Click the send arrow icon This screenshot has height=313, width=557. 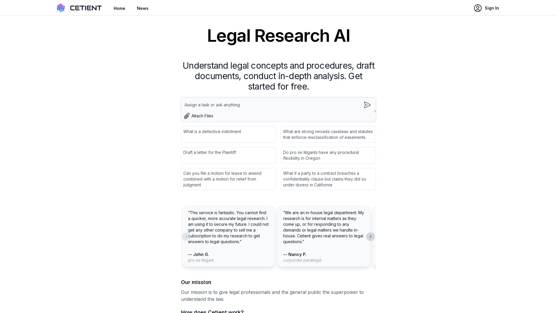tap(367, 105)
